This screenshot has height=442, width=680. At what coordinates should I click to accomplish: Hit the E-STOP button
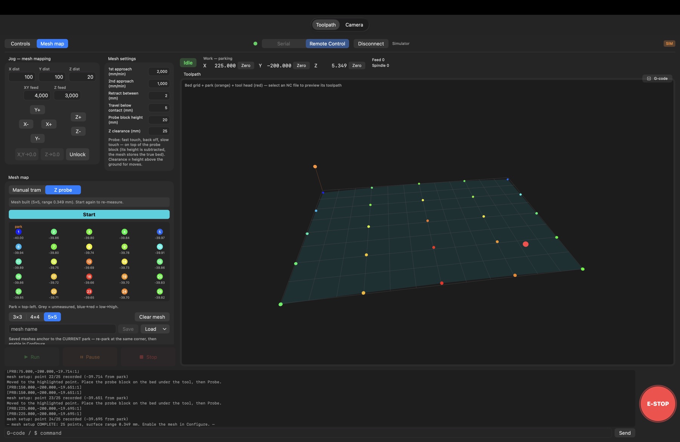click(658, 404)
